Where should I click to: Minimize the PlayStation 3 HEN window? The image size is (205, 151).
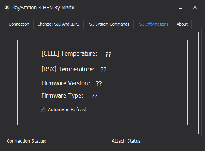(x=181, y=8)
